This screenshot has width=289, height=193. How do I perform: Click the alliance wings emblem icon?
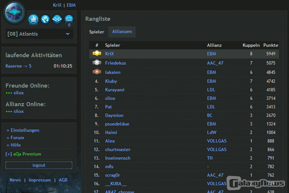pos(57,19)
